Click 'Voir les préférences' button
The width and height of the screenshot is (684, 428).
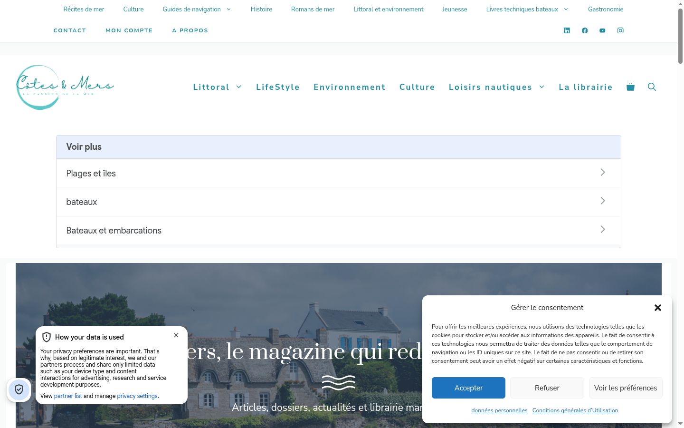coord(626,388)
